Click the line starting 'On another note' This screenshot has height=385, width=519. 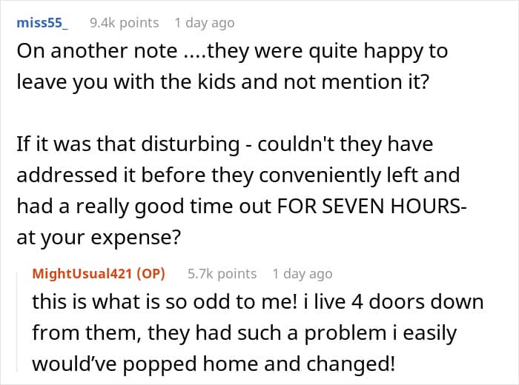tap(232, 52)
